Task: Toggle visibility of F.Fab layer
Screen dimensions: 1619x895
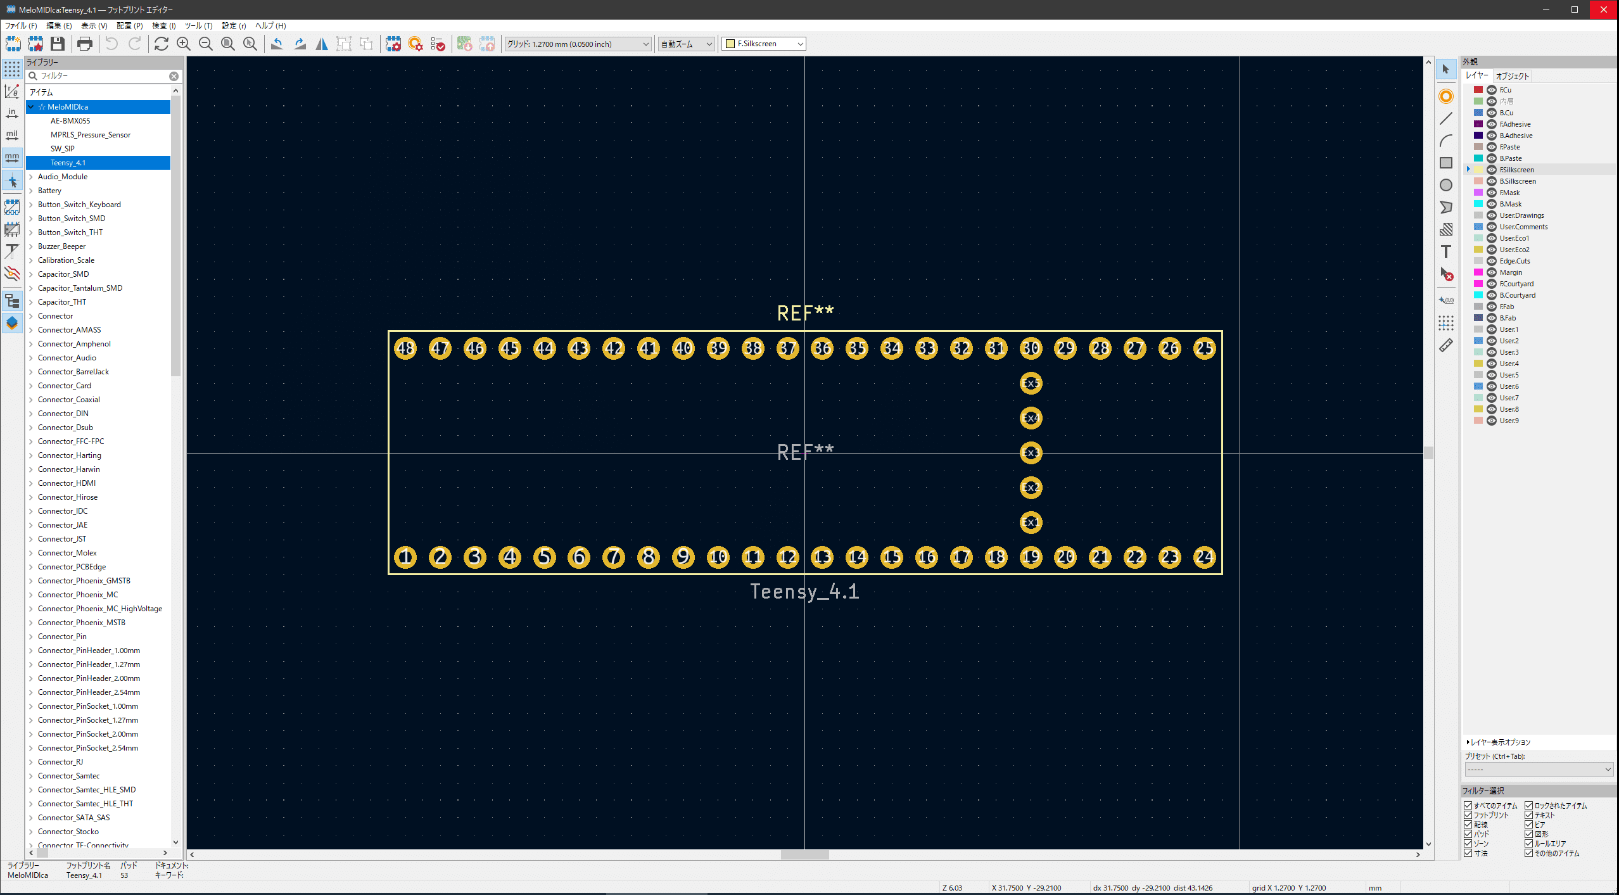Action: coord(1492,307)
